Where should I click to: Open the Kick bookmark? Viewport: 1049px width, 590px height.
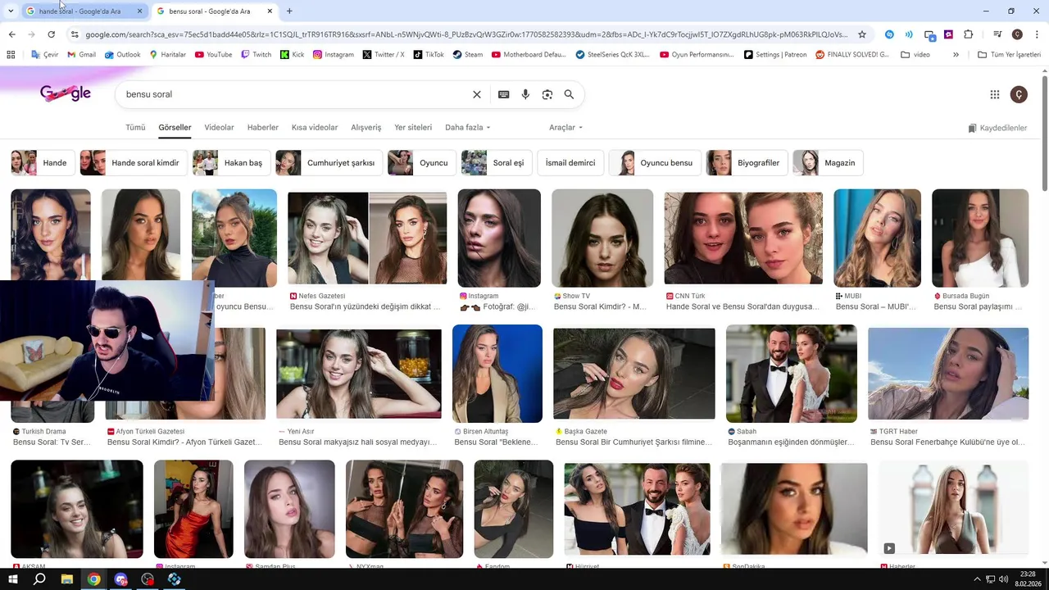292,55
